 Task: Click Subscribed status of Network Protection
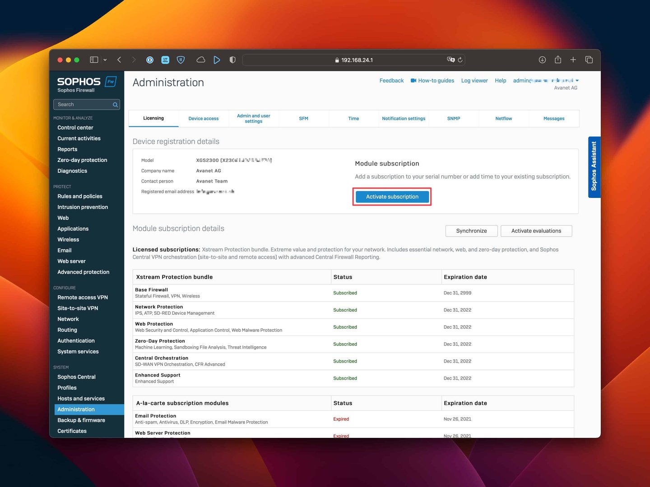pyautogui.click(x=345, y=310)
